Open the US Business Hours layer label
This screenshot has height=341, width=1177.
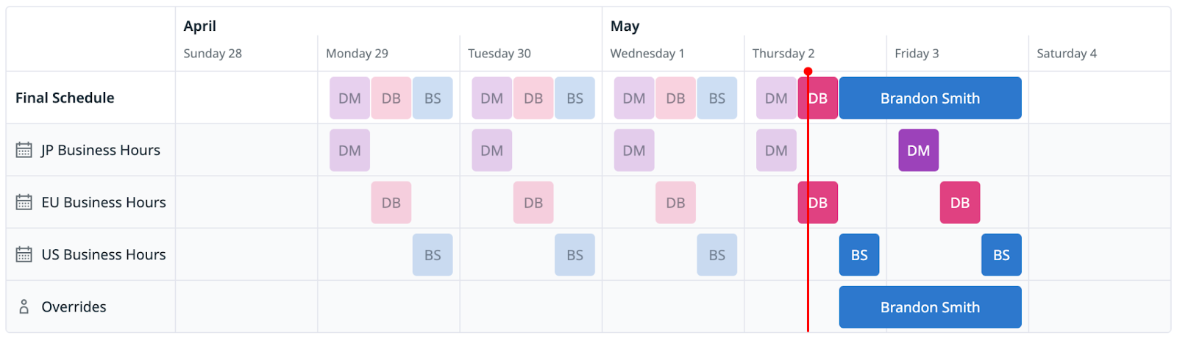pos(104,254)
